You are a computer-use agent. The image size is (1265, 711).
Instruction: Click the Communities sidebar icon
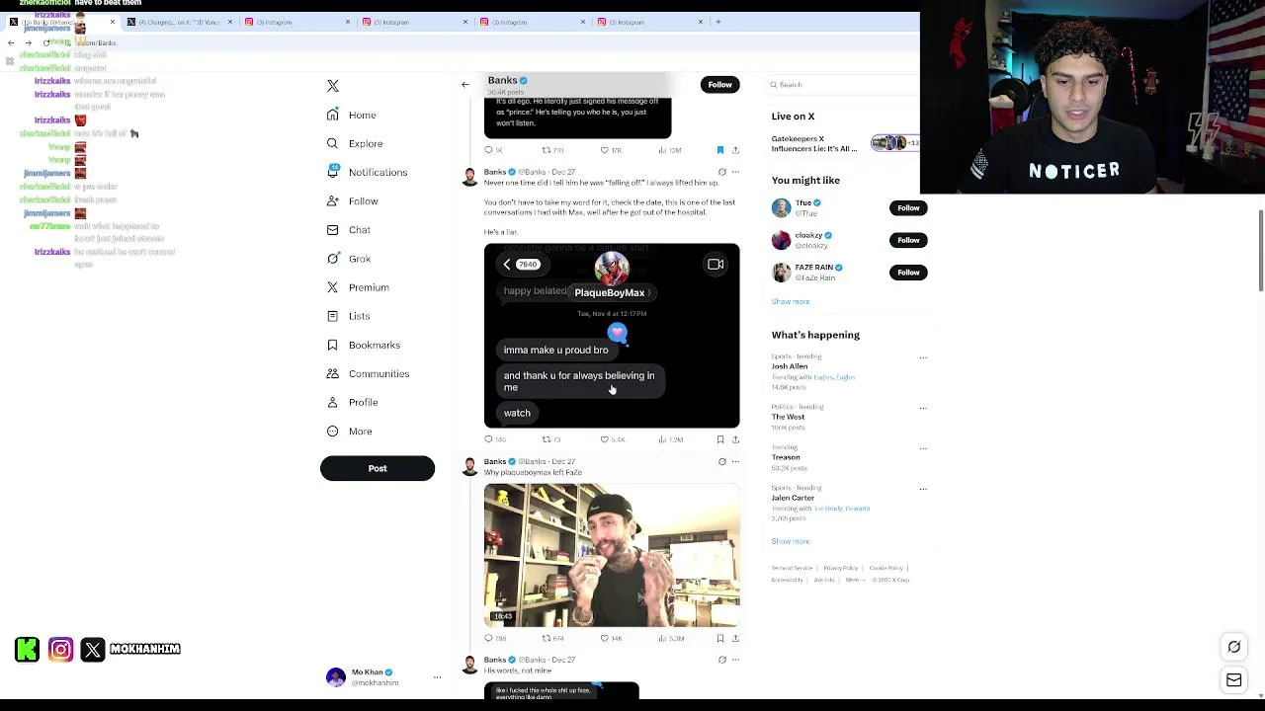333,373
